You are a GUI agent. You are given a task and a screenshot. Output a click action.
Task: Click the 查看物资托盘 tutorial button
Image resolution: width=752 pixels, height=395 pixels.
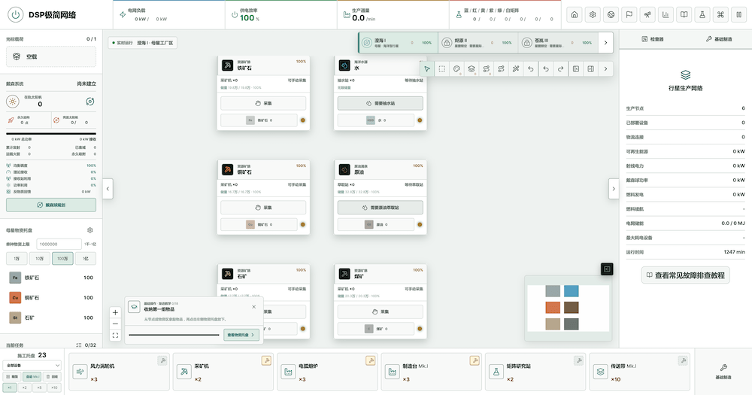pyautogui.click(x=241, y=335)
